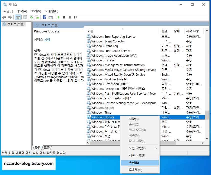The height and width of the screenshot is (175, 211).
Task: Click the Refresh toolbar icon
Action: coord(31,17)
